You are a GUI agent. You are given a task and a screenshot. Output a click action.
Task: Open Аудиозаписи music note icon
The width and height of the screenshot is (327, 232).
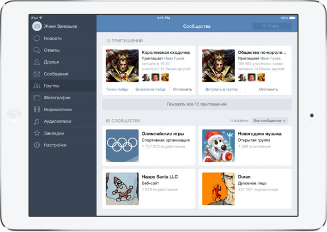coord(37,121)
